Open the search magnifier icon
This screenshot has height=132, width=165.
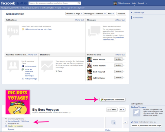coord(79,3)
